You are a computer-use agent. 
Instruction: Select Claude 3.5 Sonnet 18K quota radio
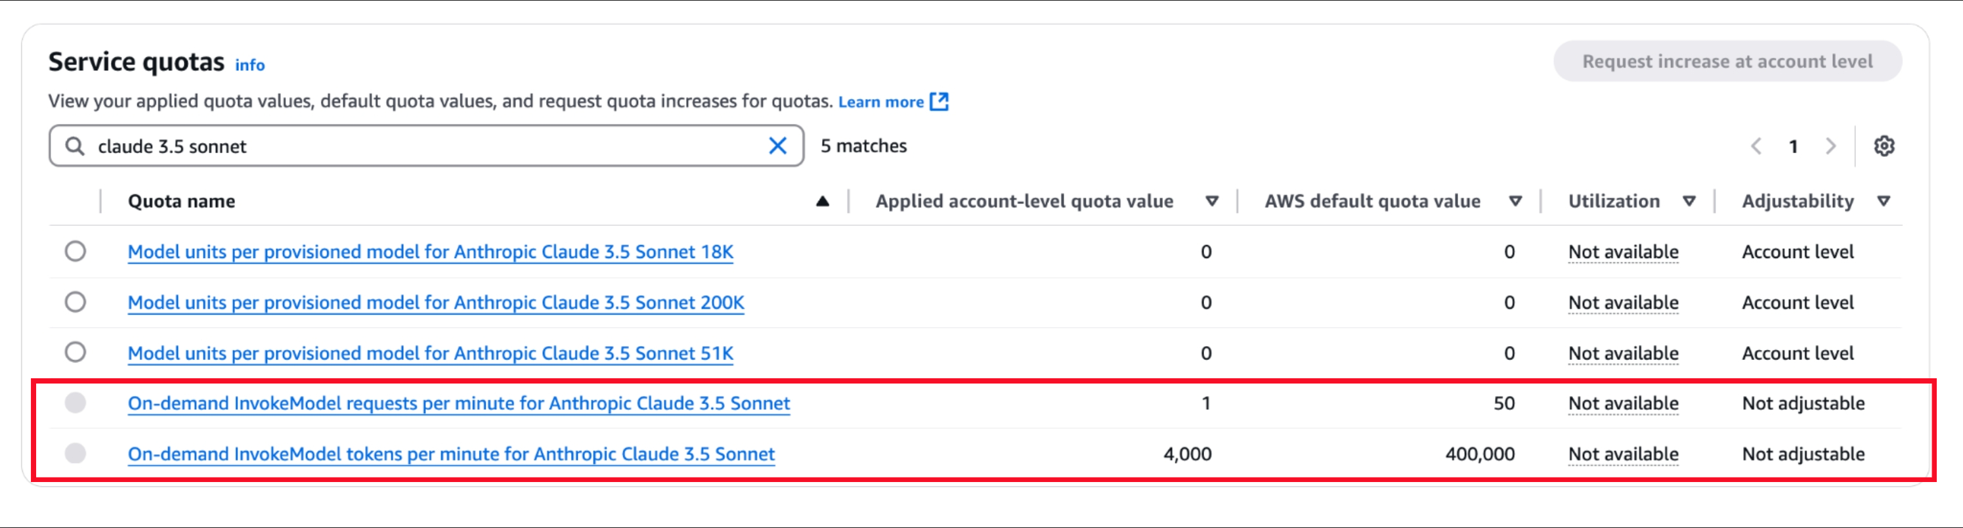(75, 252)
